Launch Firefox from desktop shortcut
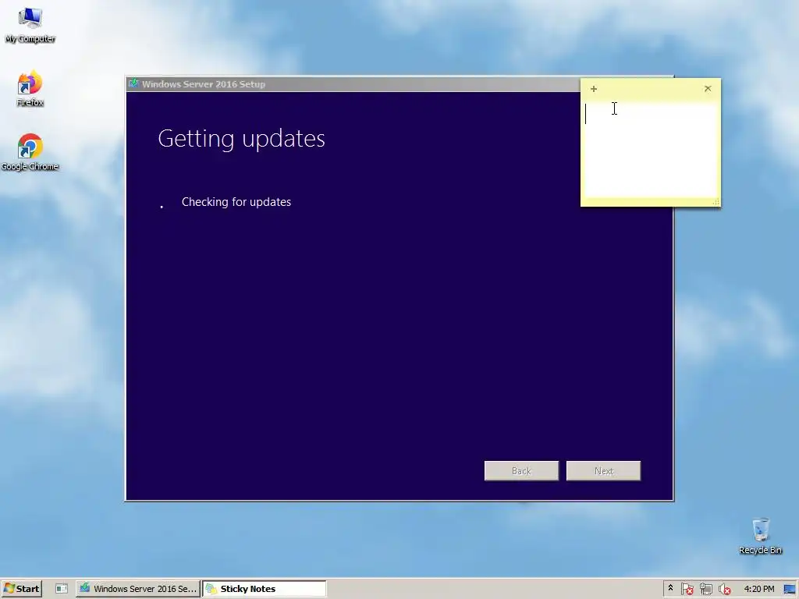Viewport: 799px width, 599px height. coord(30,88)
